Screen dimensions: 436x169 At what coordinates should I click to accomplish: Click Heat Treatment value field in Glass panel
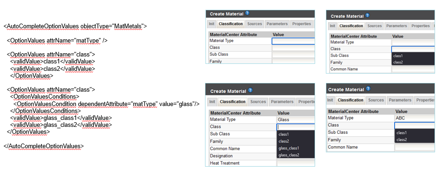tap(296, 163)
